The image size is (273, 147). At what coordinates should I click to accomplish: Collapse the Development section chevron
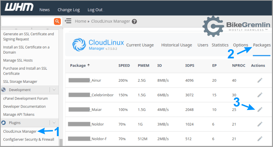tap(54, 90)
